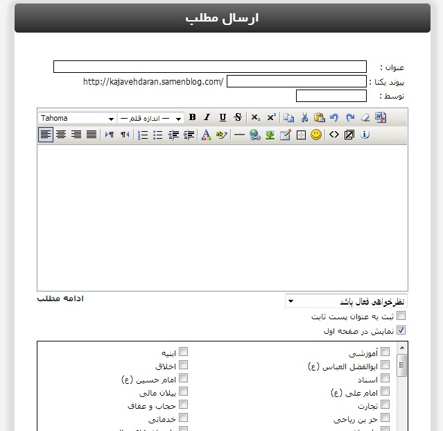Check the اخلاق category
The height and width of the screenshot is (431, 443).
pyautogui.click(x=183, y=365)
